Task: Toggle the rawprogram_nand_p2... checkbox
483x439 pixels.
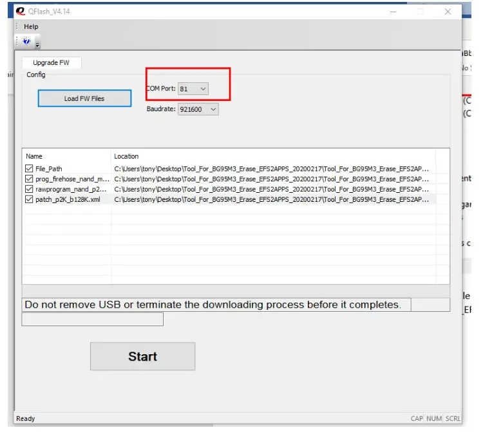Action: coord(29,189)
